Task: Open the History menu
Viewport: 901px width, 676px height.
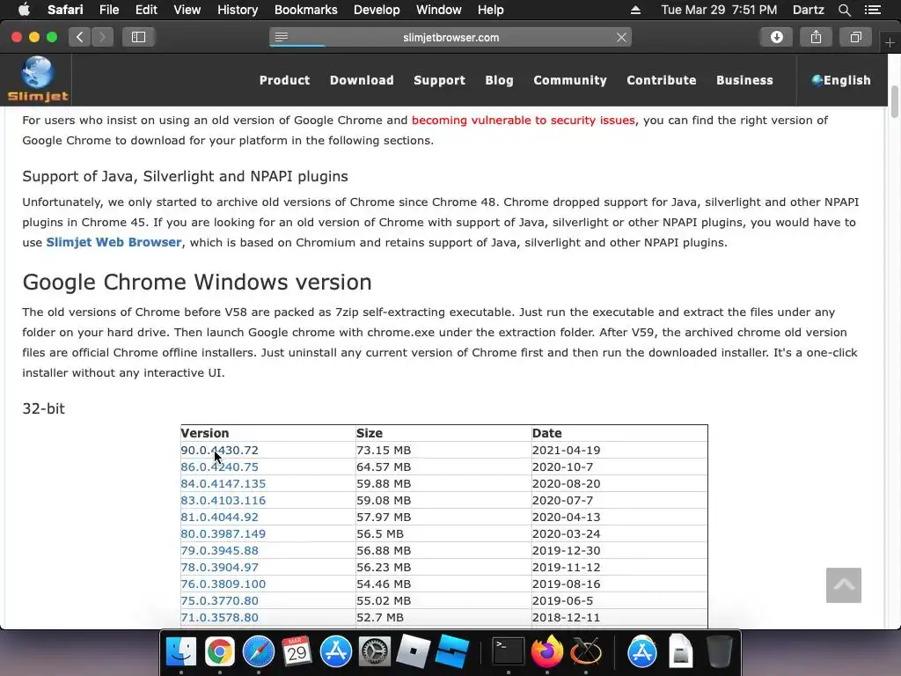Action: click(238, 10)
